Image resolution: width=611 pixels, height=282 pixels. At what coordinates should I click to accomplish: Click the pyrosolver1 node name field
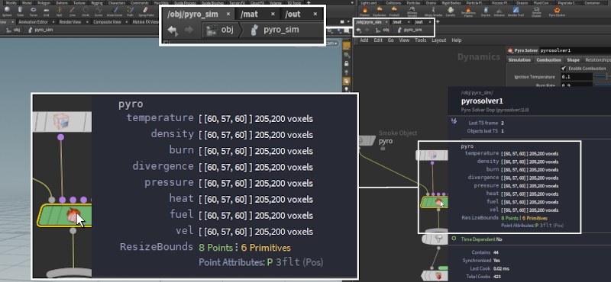(575, 50)
